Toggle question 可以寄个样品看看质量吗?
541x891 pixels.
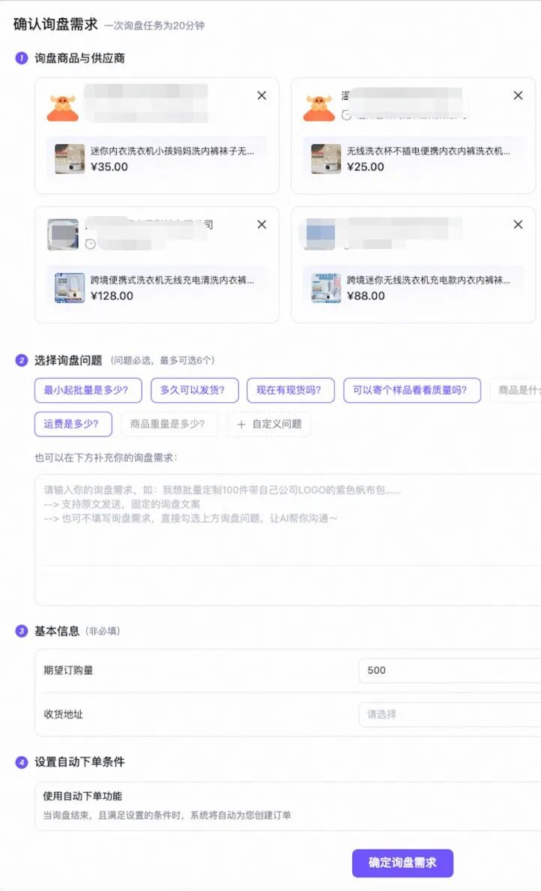tap(412, 391)
